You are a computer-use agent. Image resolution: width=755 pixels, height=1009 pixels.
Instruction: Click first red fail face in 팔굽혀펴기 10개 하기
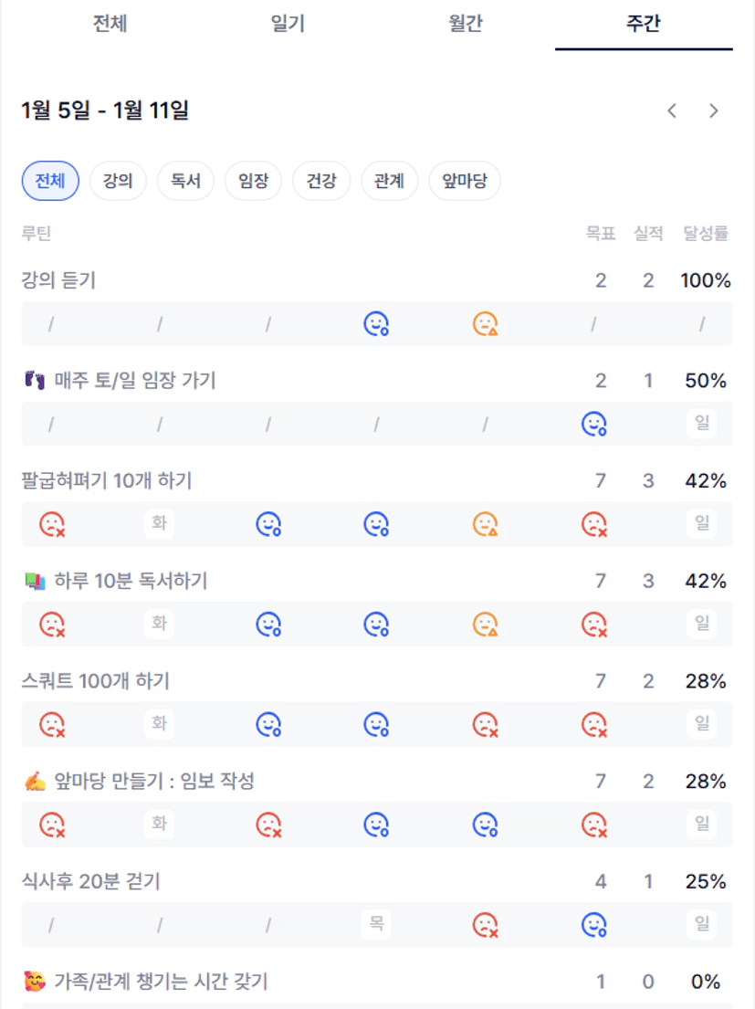(51, 524)
